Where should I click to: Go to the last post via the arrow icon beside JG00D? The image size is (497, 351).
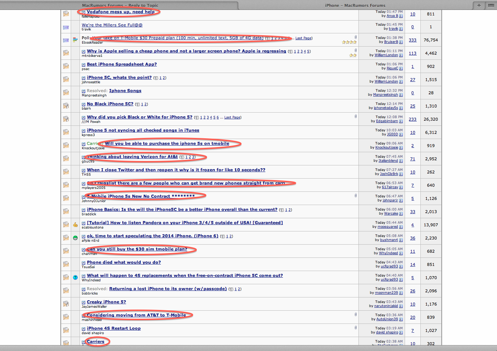click(401, 135)
